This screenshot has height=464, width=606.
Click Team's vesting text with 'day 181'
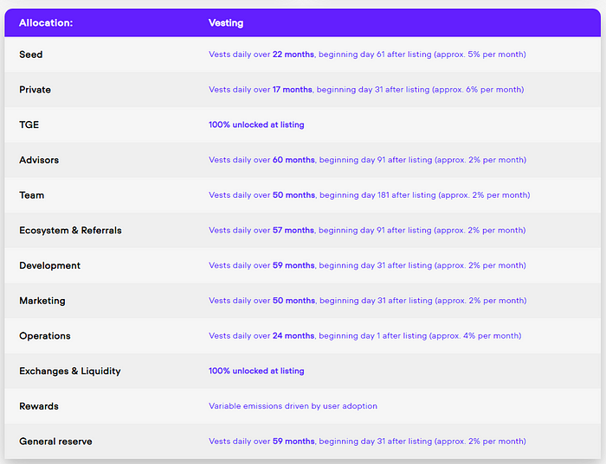tap(370, 194)
